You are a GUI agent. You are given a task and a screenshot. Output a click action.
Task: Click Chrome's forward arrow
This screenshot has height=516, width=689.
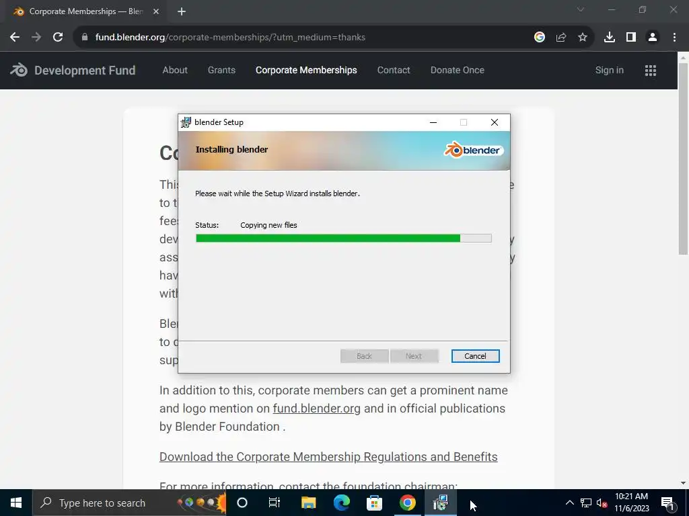pos(36,38)
